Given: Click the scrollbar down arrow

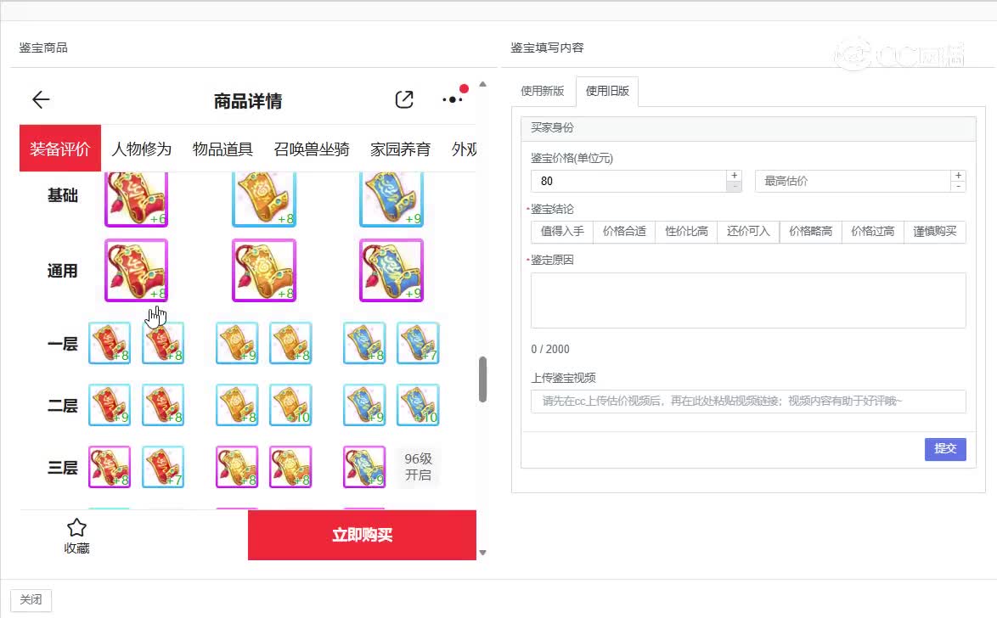Looking at the screenshot, I should click(x=482, y=553).
